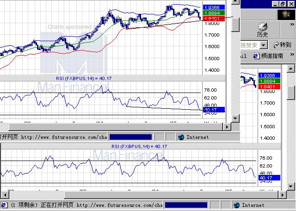The width and height of the screenshot is (296, 211).
Task: Click the back window horizontal scrollbar left arrow
Action: click(5, 195)
